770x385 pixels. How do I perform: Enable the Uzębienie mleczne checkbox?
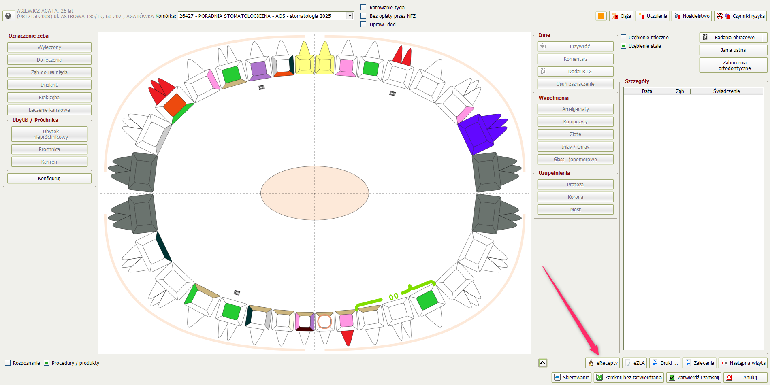[624, 37]
